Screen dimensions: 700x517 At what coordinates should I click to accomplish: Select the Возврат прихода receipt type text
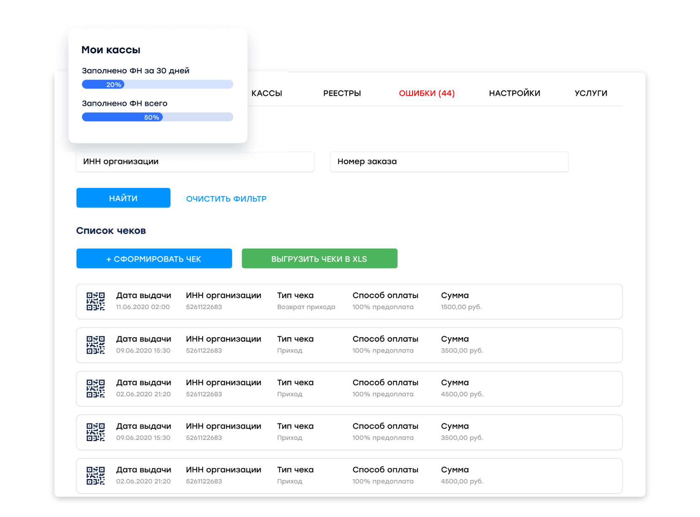click(306, 307)
